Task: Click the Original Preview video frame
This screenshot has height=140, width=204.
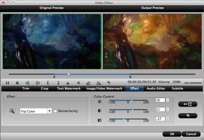Action: [52, 41]
